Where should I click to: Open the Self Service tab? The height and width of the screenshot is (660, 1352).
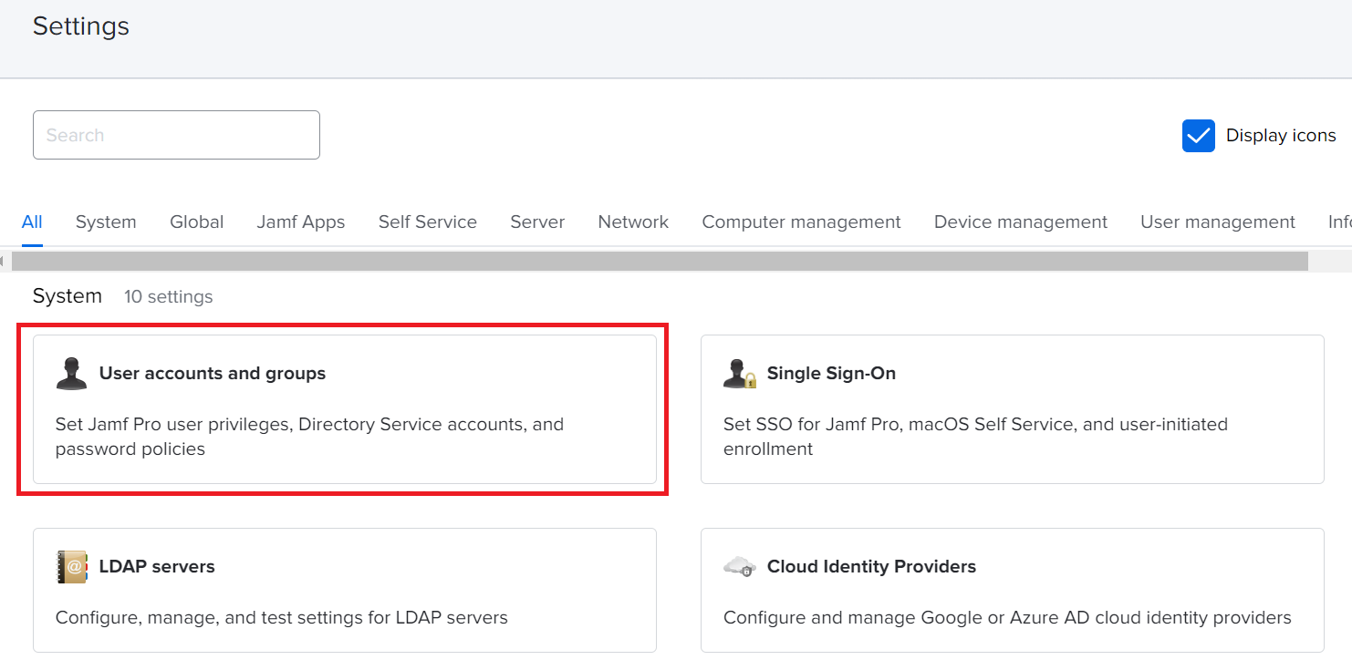[x=428, y=222]
